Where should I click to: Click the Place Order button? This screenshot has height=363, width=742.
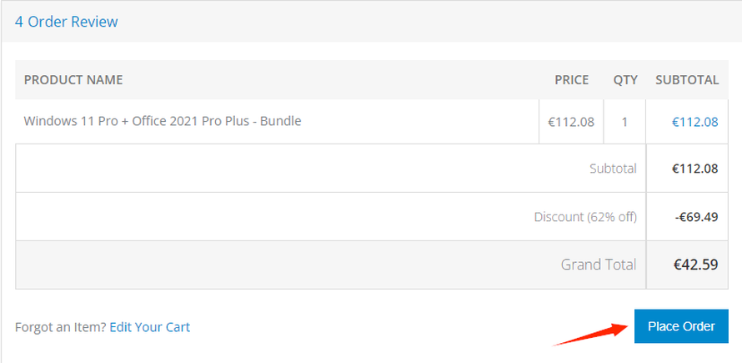click(x=681, y=326)
